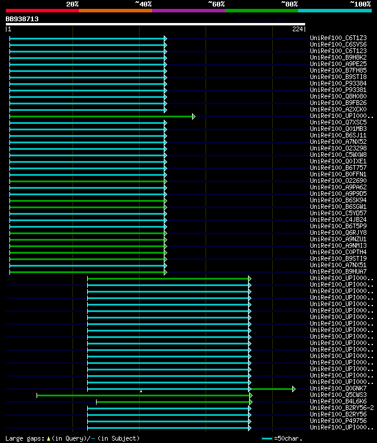Select the UniRef100_A9P9D5 label
This screenshot has width=377, height=443.
(x=338, y=194)
